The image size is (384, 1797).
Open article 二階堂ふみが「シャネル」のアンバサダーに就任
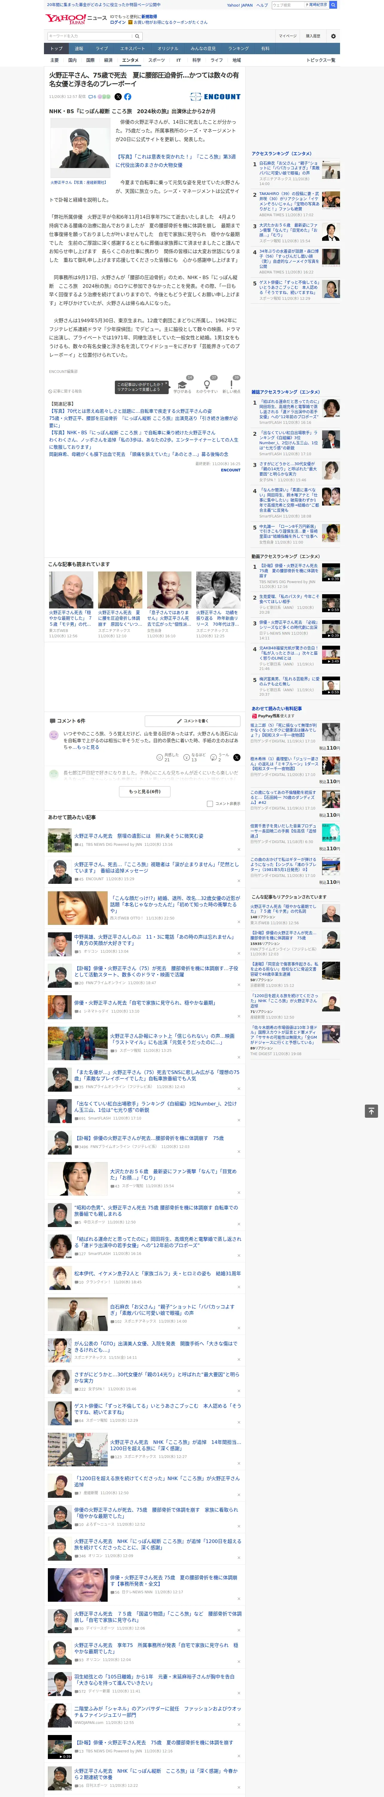pos(158,1711)
